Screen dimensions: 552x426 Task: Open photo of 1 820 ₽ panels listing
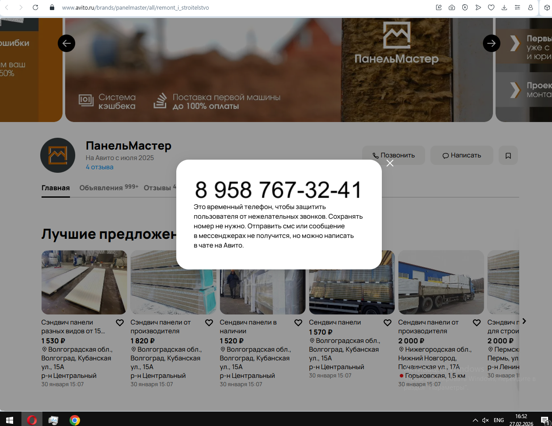pos(173,292)
